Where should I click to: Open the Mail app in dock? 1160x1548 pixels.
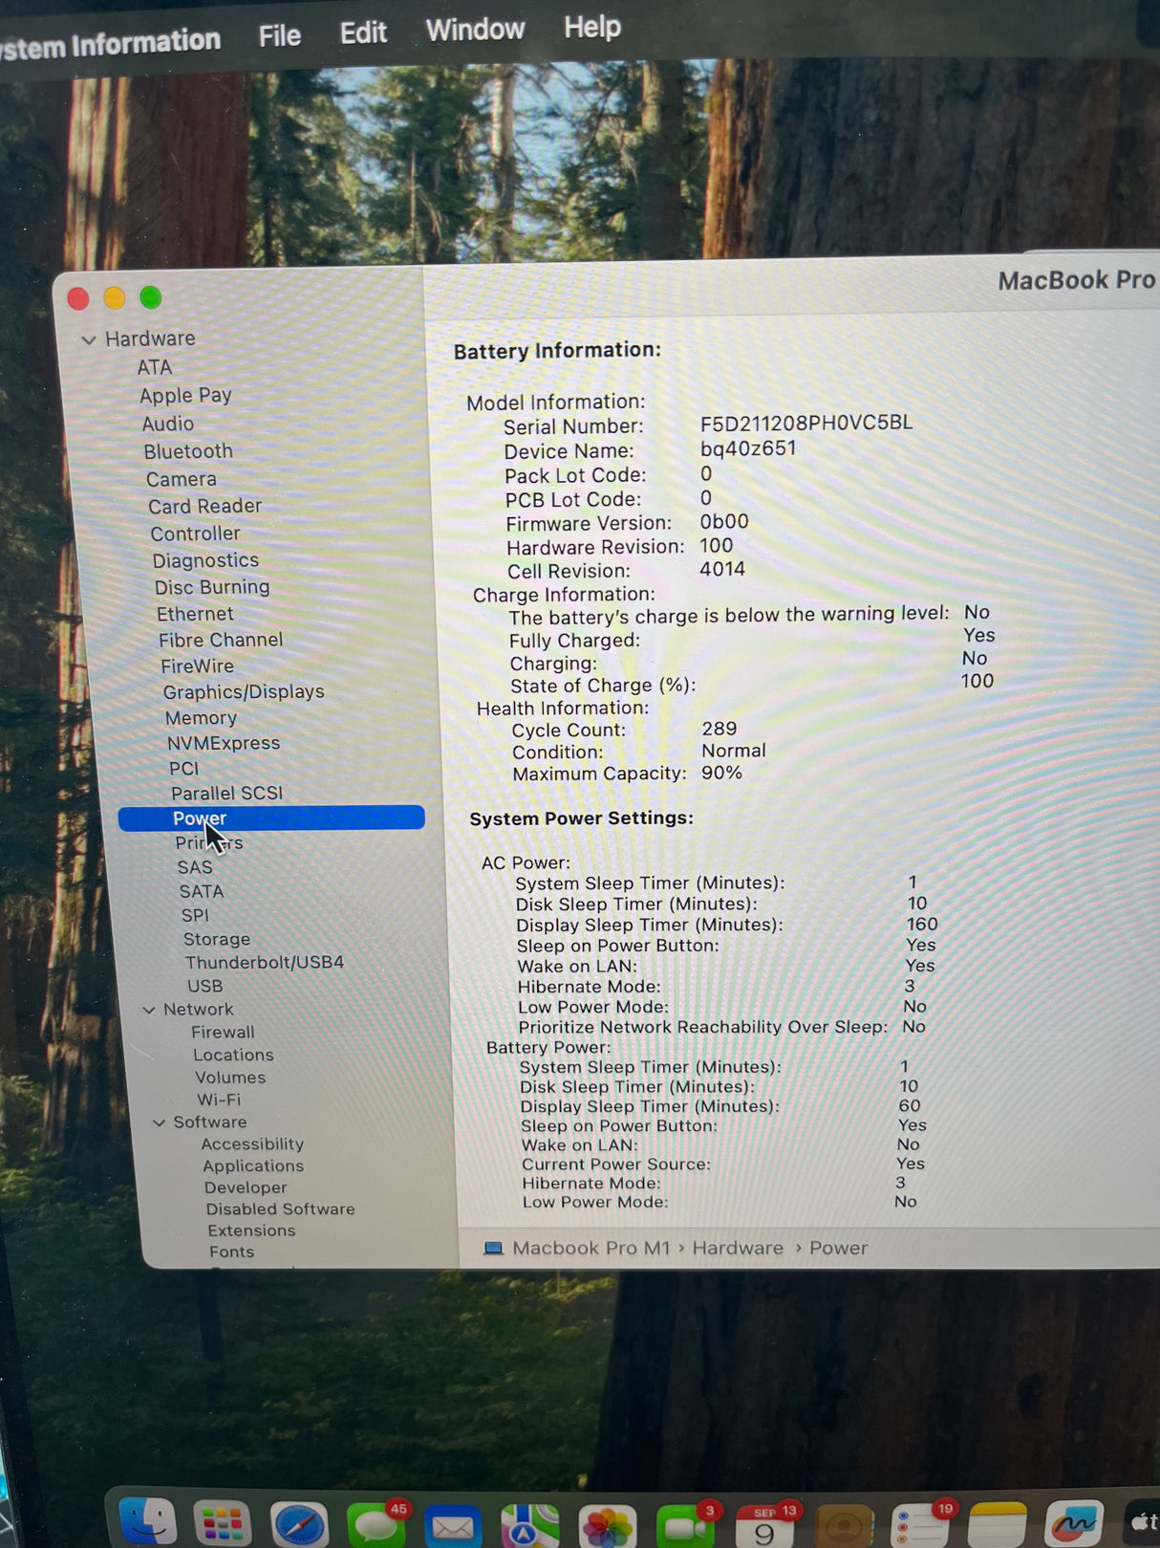click(452, 1526)
